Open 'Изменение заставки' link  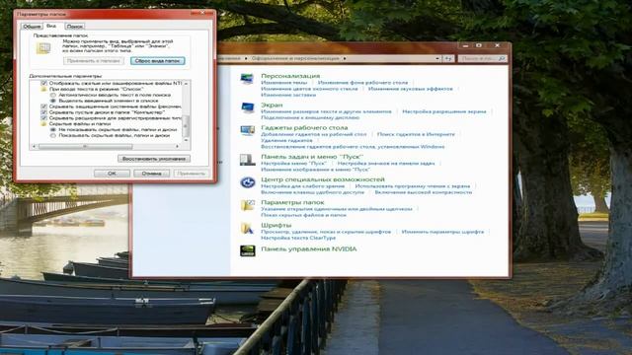click(288, 95)
